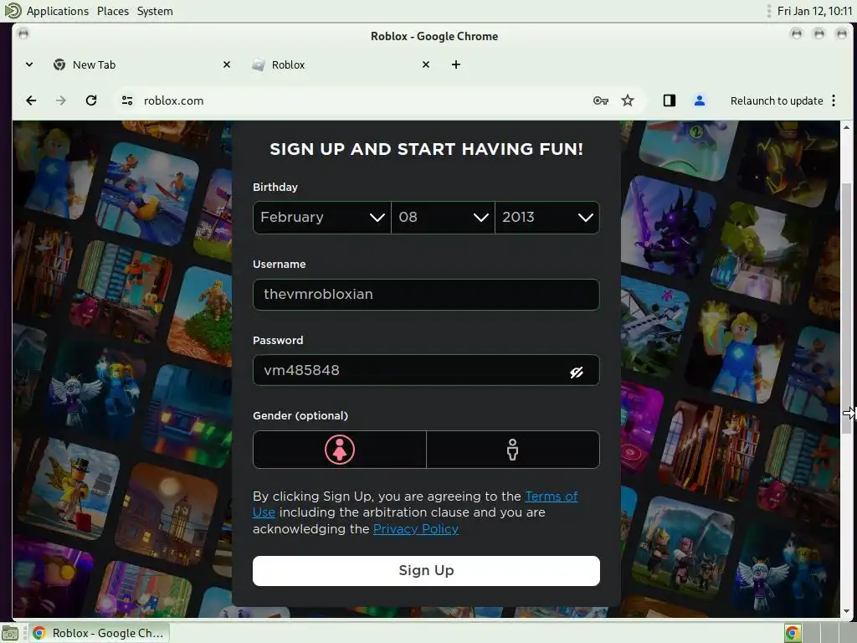Click the Username input field
857x643 pixels.
coord(426,295)
